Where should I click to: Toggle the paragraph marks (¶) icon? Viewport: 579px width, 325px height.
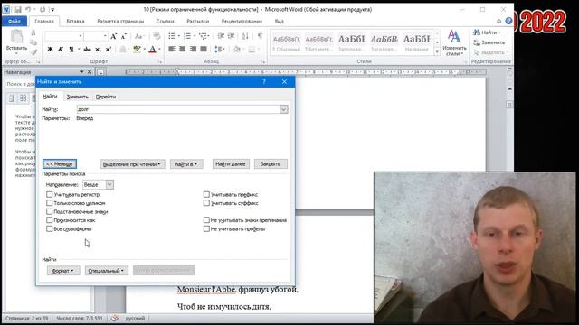point(260,36)
